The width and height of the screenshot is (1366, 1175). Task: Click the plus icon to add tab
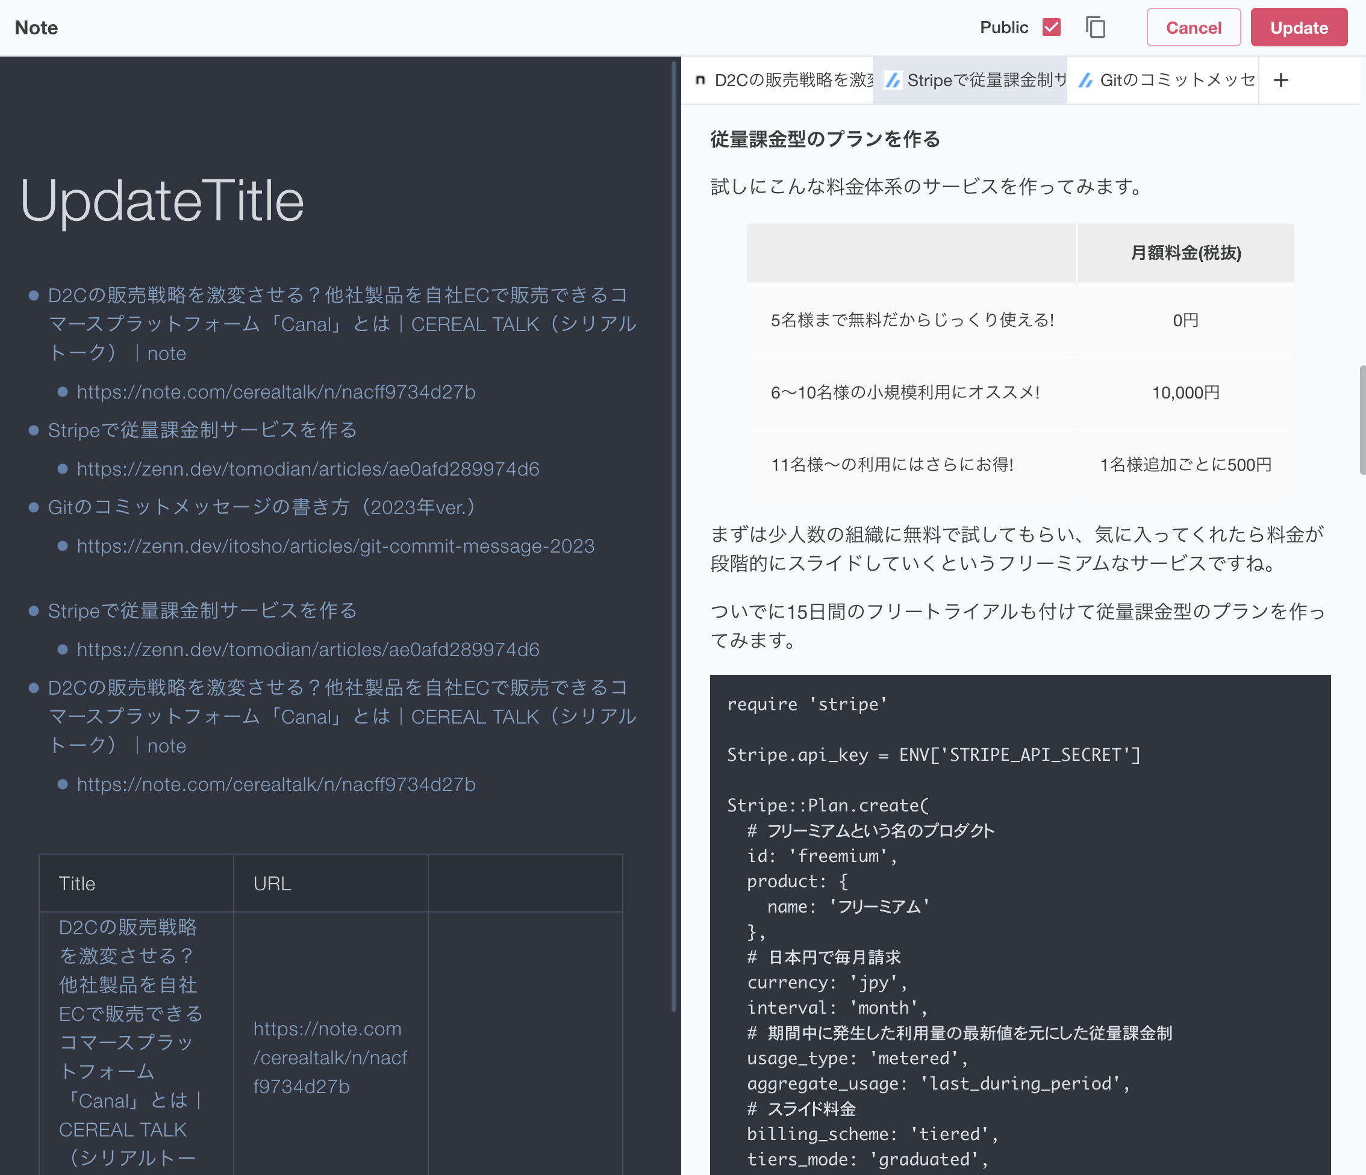pos(1280,81)
